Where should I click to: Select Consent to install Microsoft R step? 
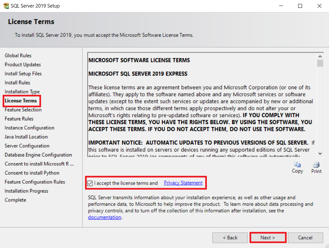coord(39,164)
